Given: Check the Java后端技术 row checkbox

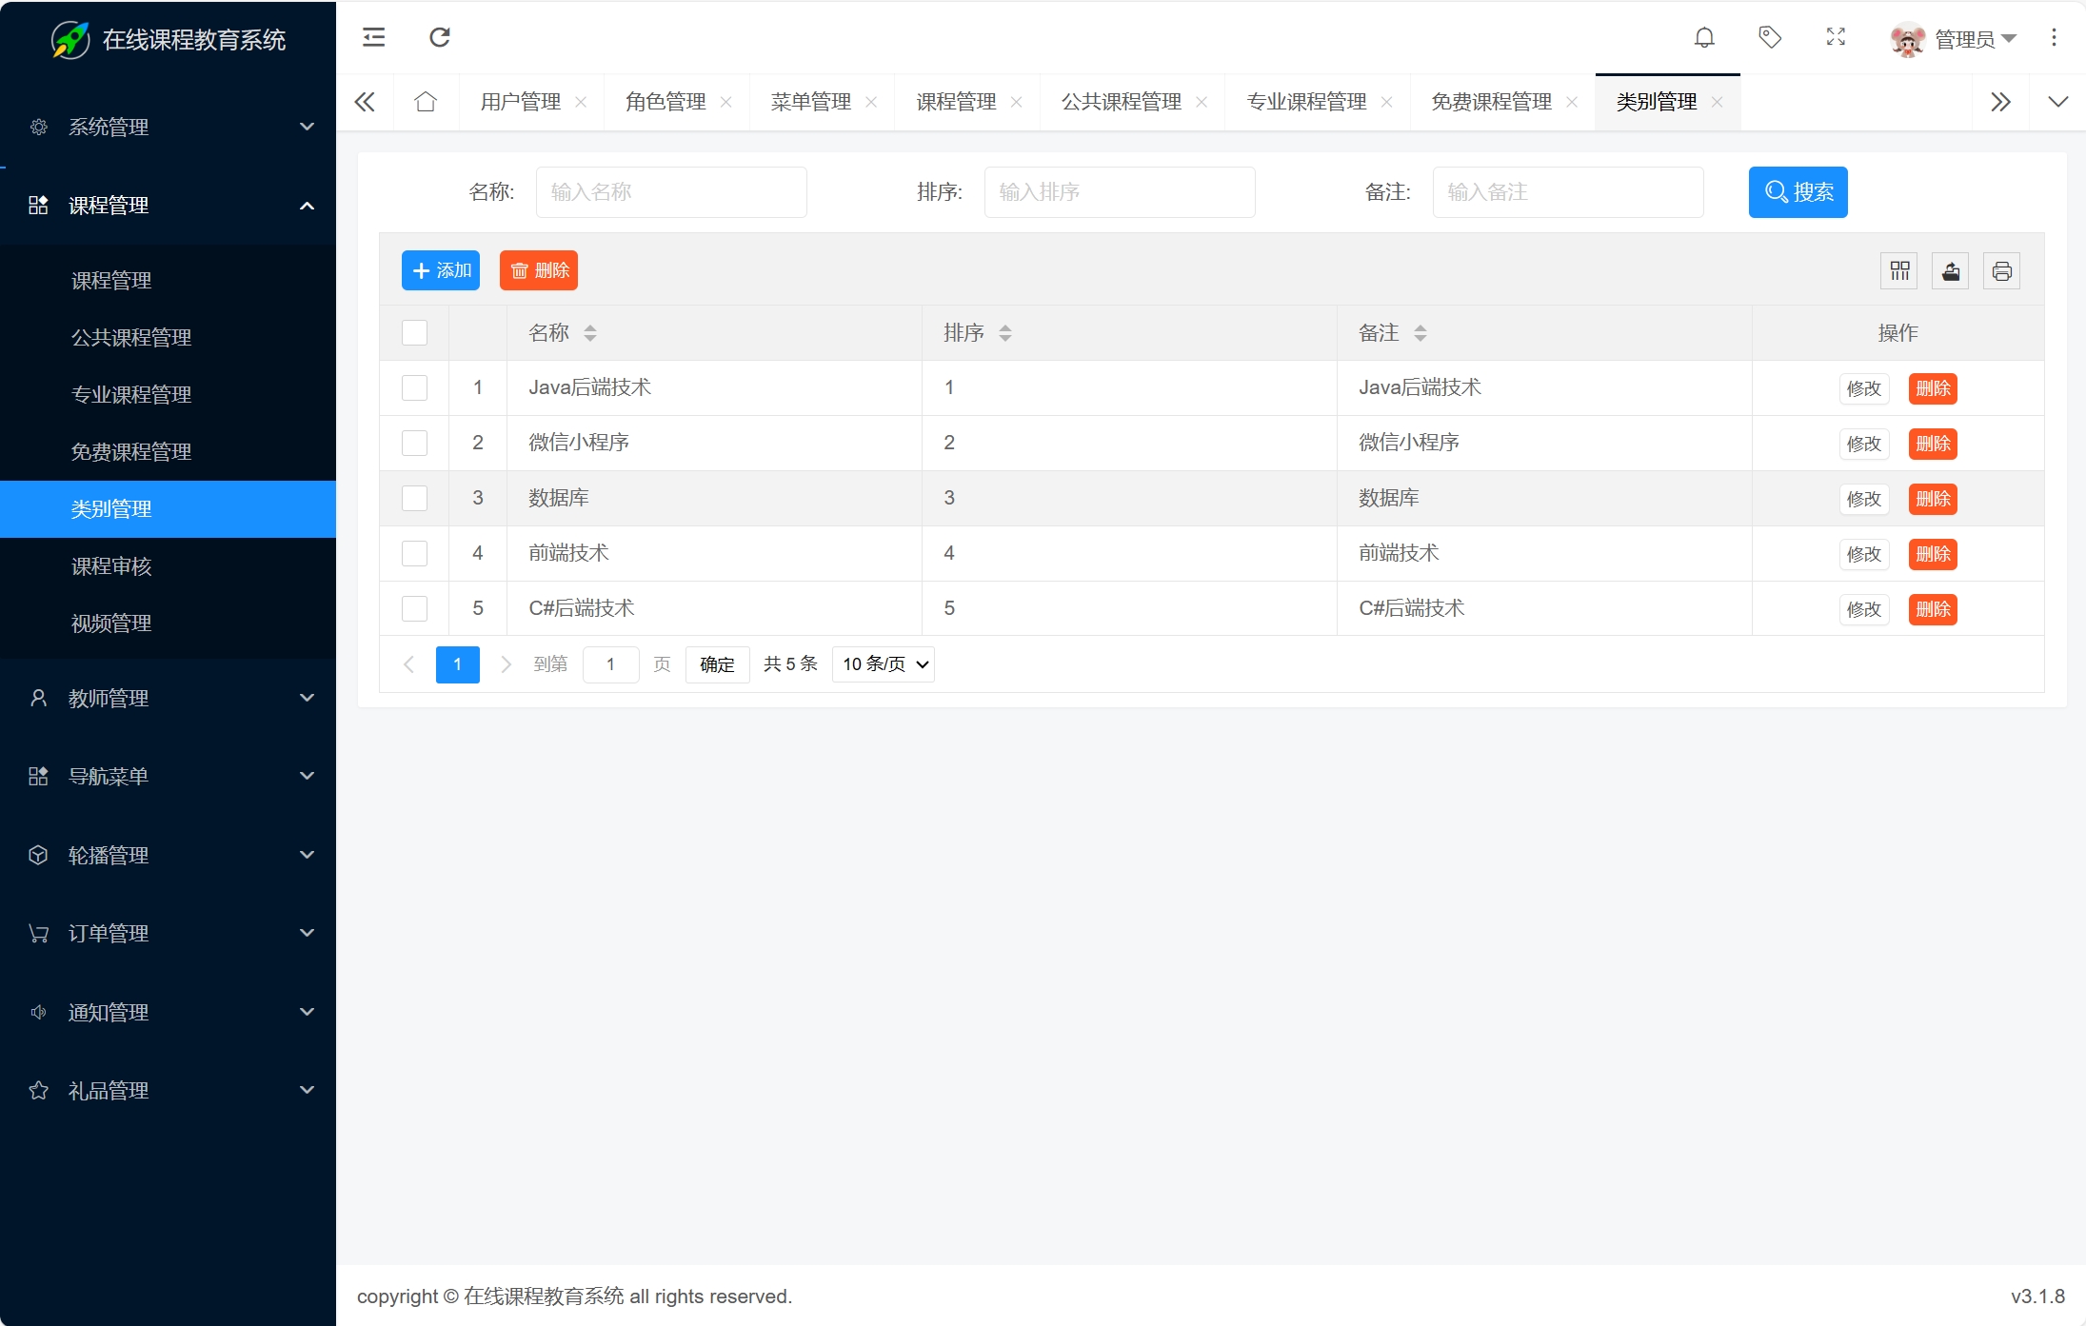Looking at the screenshot, I should [414, 388].
